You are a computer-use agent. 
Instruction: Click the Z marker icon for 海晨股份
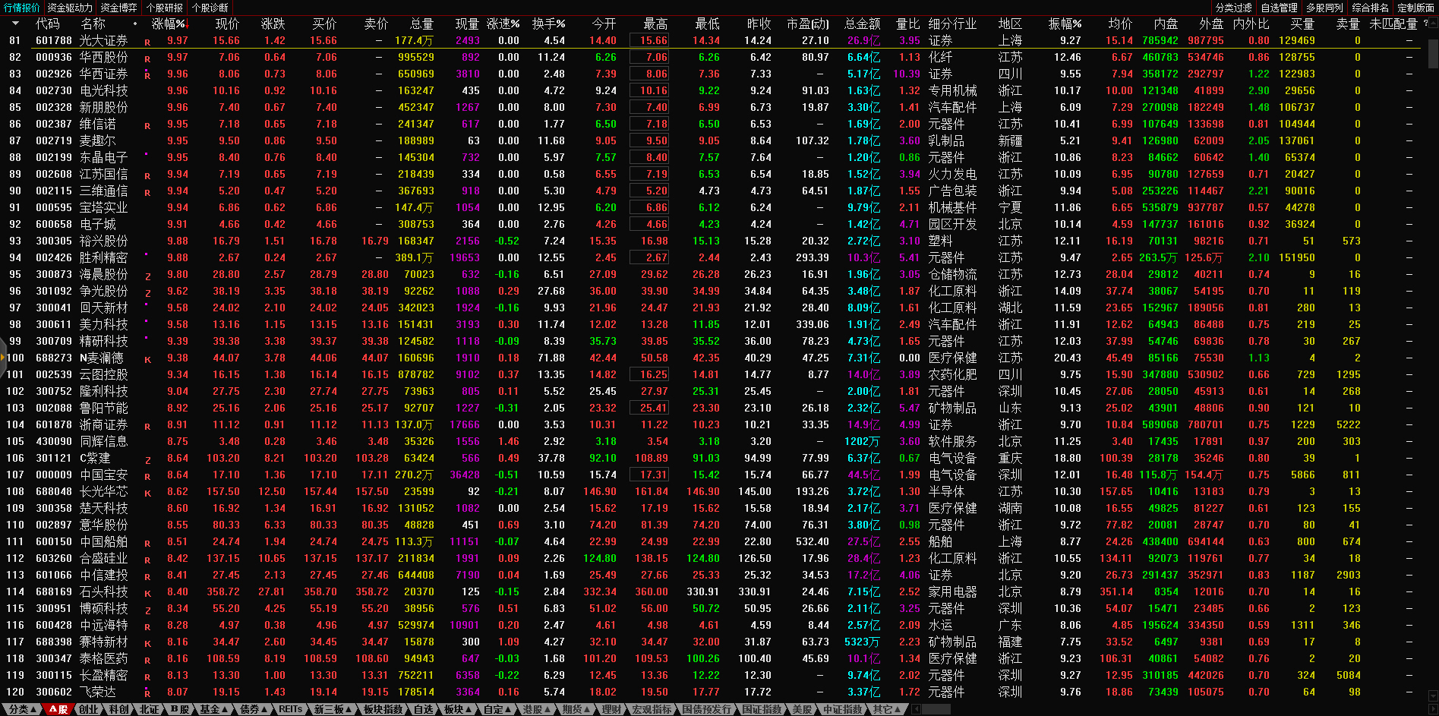147,276
